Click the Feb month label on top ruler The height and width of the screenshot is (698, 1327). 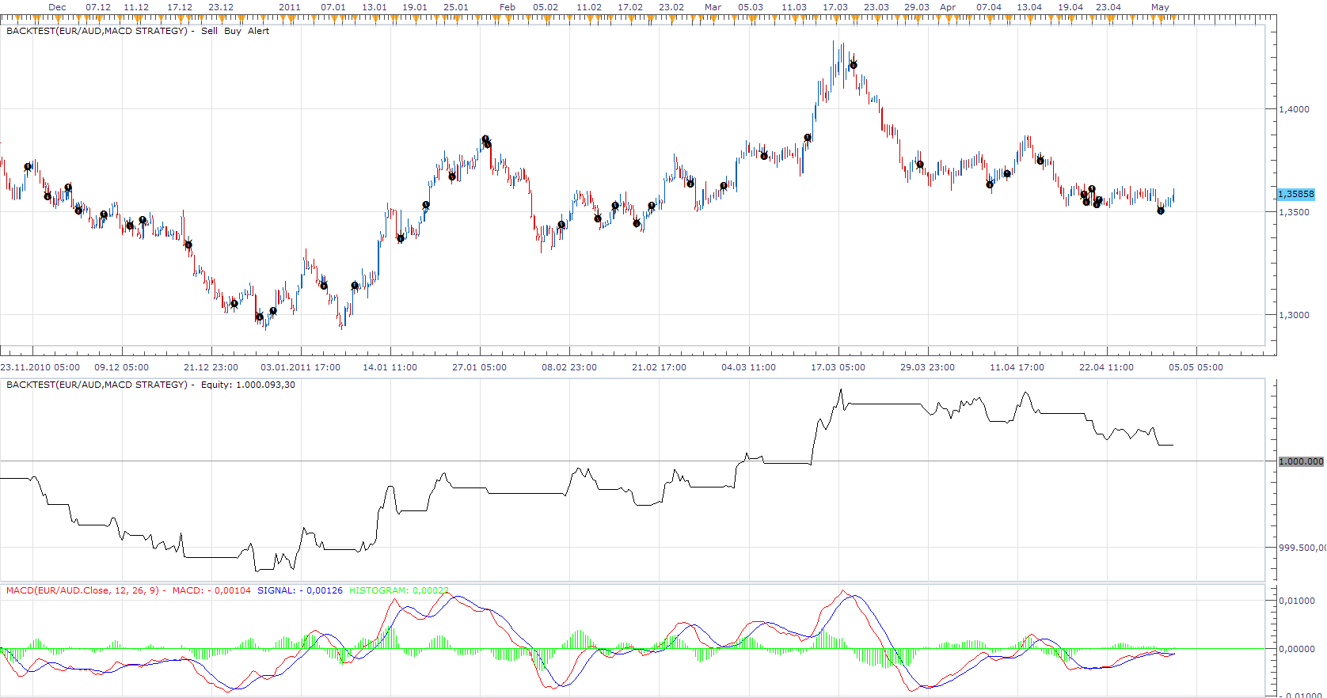point(508,7)
